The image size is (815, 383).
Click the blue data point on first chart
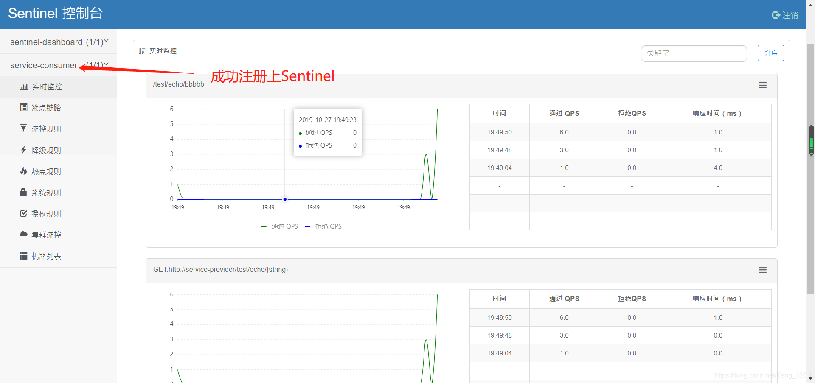tap(285, 199)
